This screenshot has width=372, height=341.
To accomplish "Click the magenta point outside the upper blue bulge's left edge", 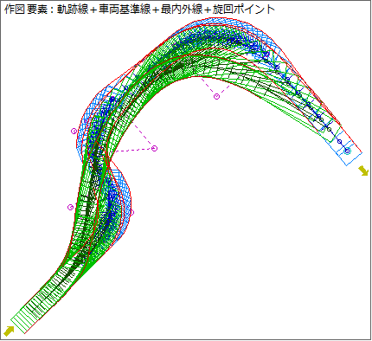I will (x=74, y=131).
